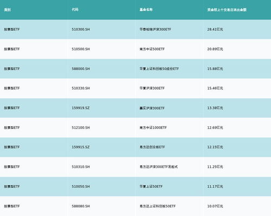Select fund name 南方中证500ETF

click(152, 49)
